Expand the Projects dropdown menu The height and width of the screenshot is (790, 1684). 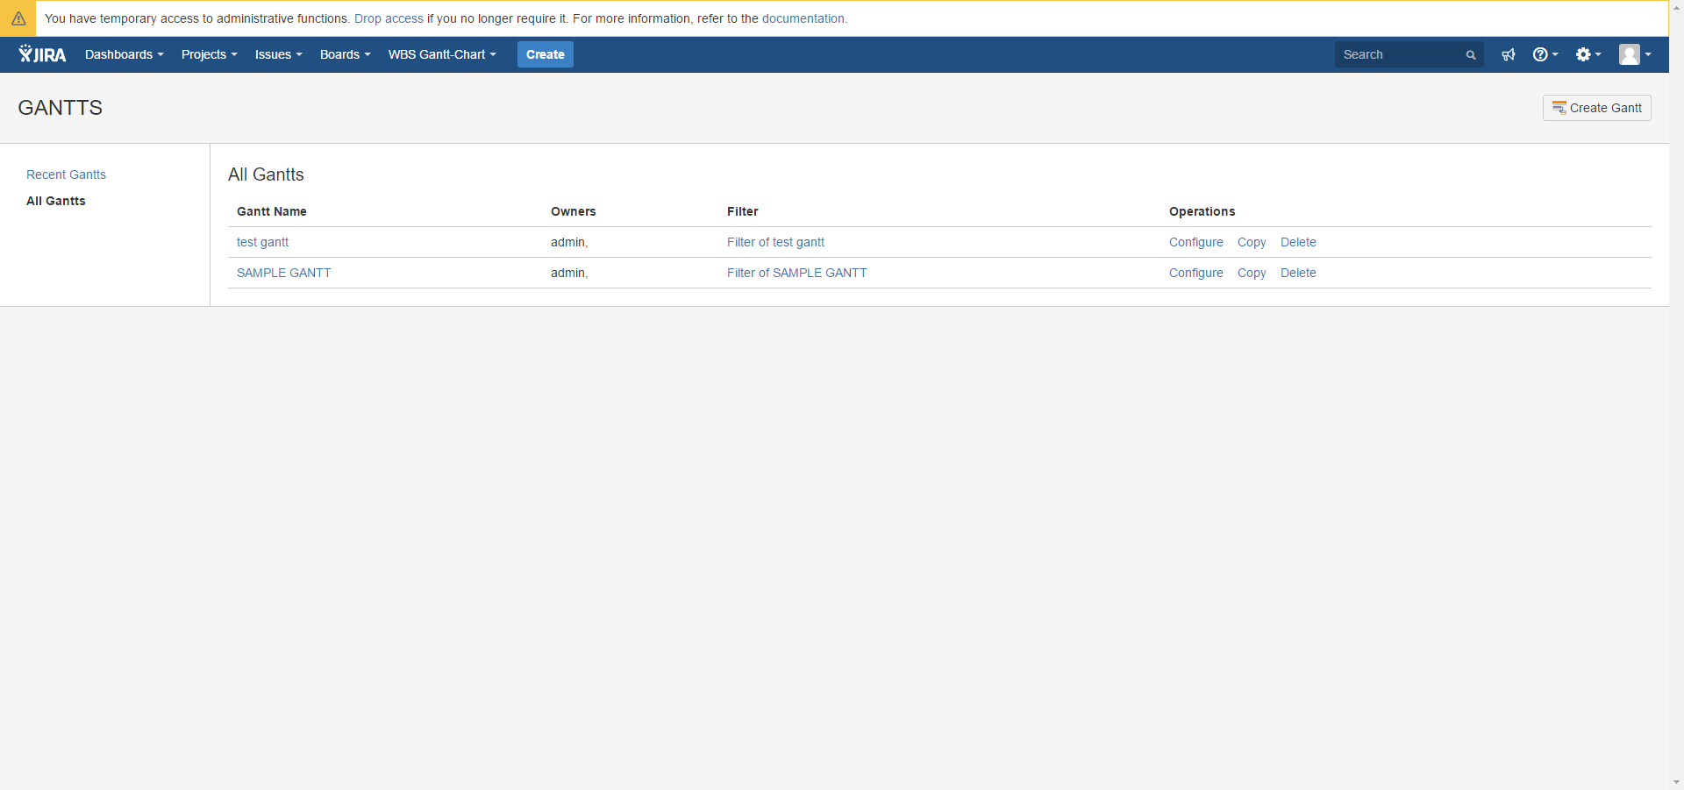click(209, 54)
